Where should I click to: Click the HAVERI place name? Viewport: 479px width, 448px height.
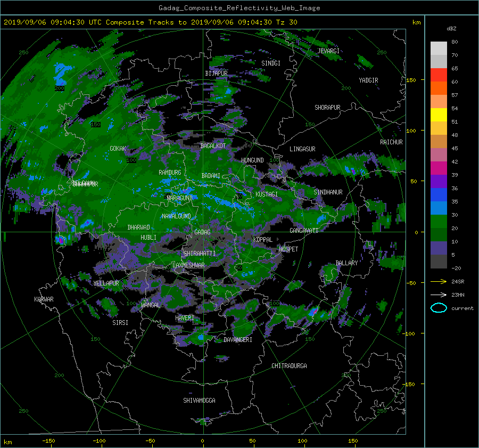pyautogui.click(x=185, y=318)
